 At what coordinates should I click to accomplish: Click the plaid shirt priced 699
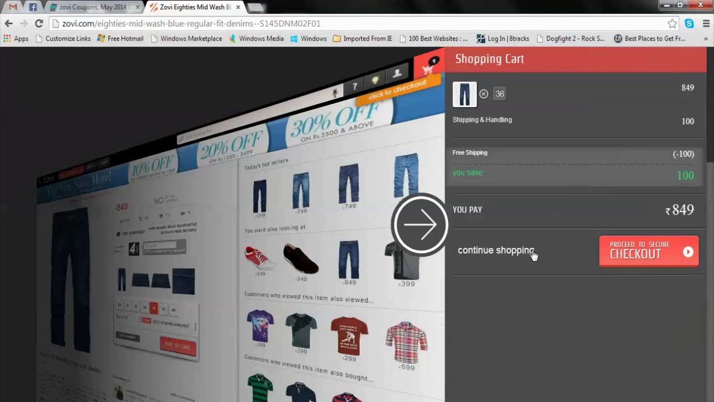pos(406,341)
